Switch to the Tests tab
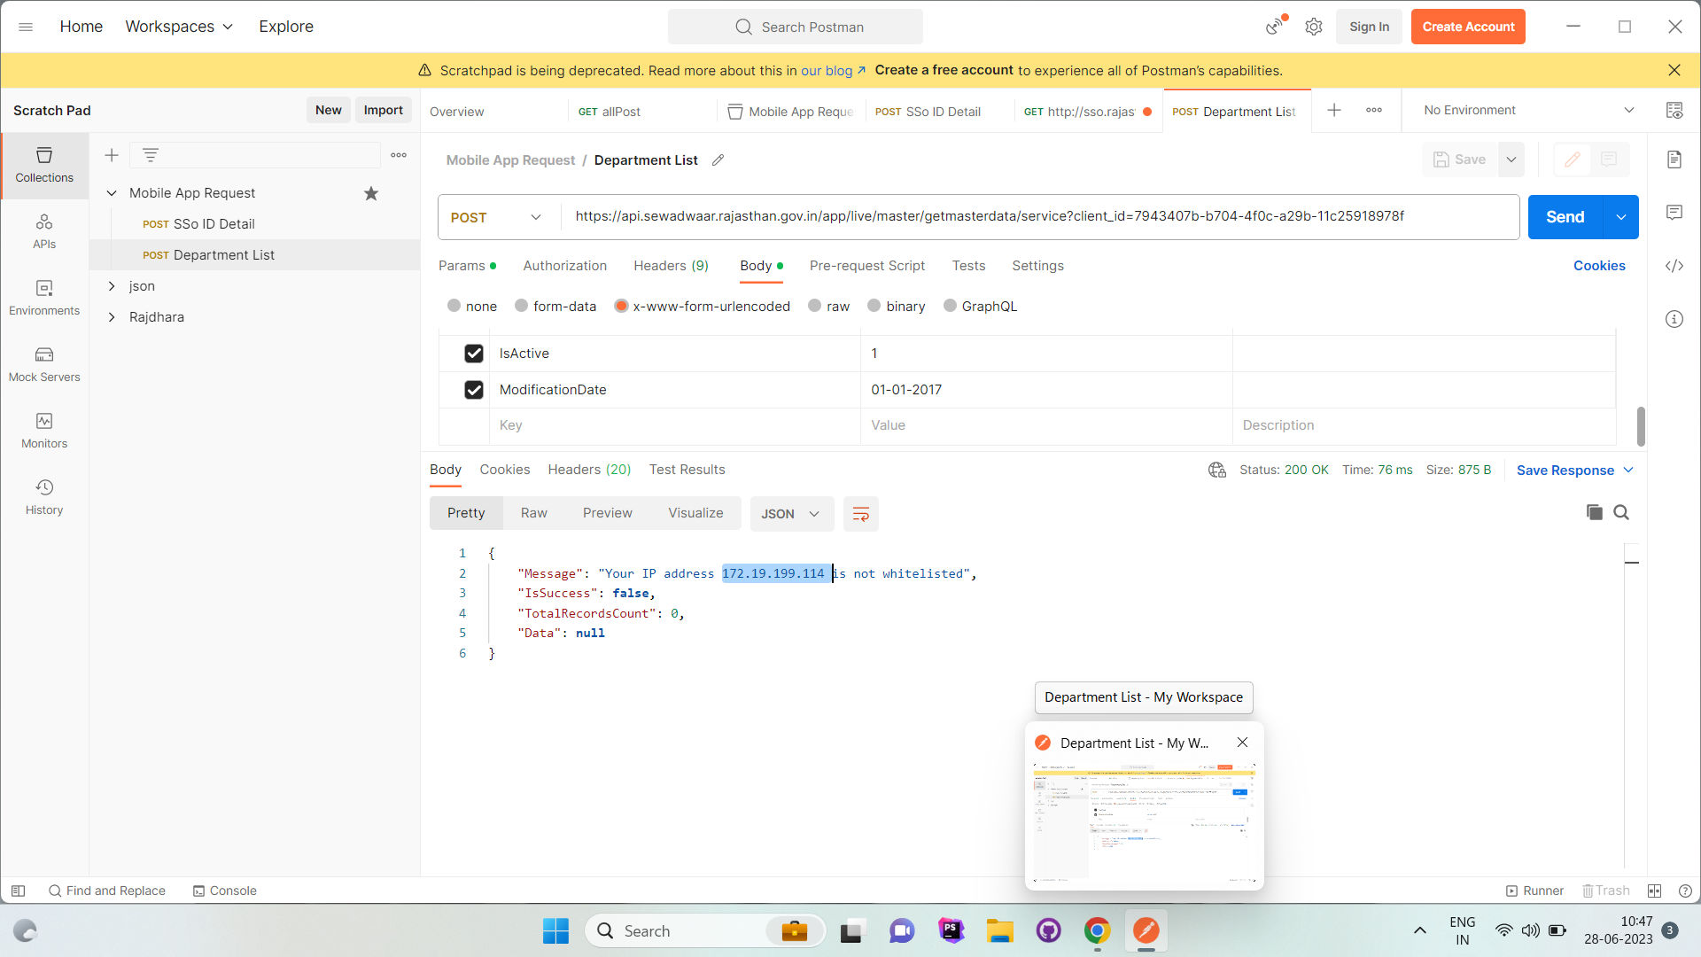 point(968,266)
